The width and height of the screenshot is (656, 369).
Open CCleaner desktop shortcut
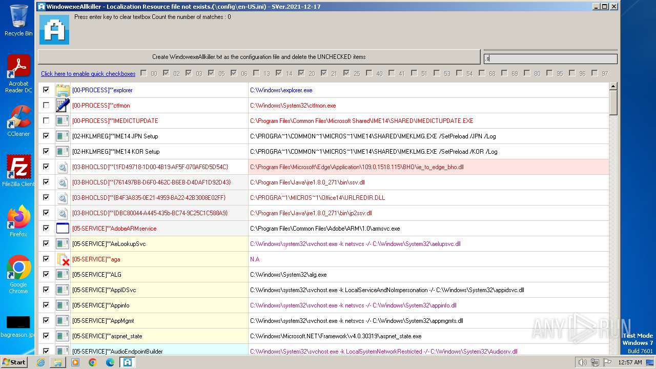pyautogui.click(x=18, y=121)
